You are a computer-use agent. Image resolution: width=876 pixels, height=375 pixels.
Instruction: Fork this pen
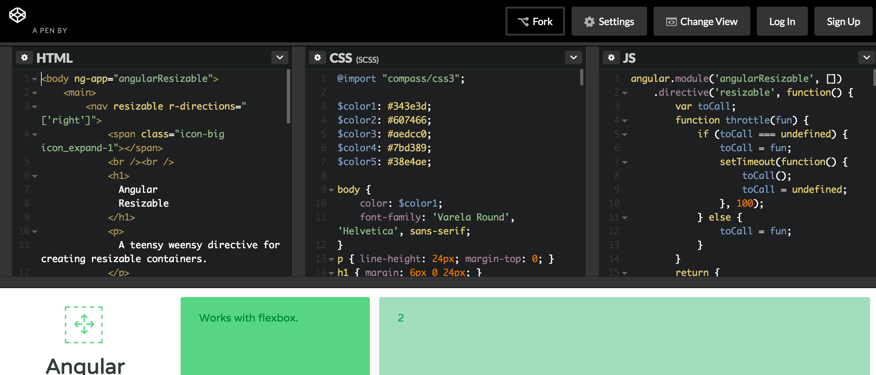point(535,21)
